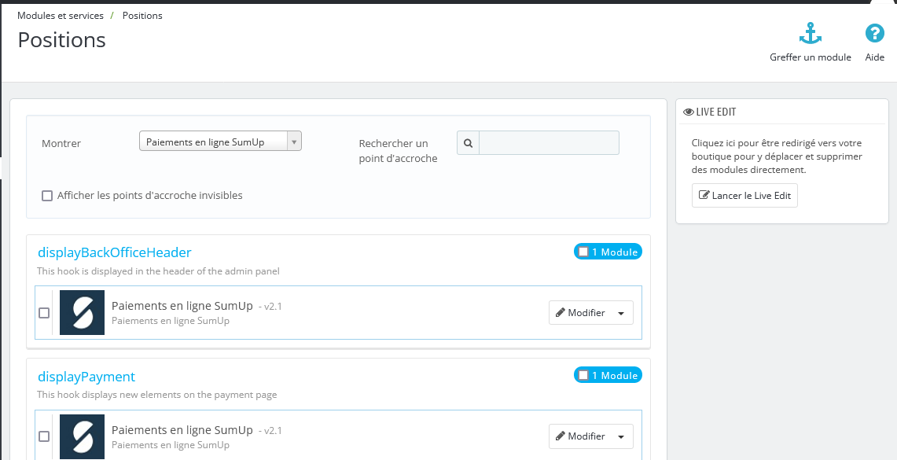
Task: Check the displayPayment '1 Module' badge checkbox
Action: (x=583, y=375)
